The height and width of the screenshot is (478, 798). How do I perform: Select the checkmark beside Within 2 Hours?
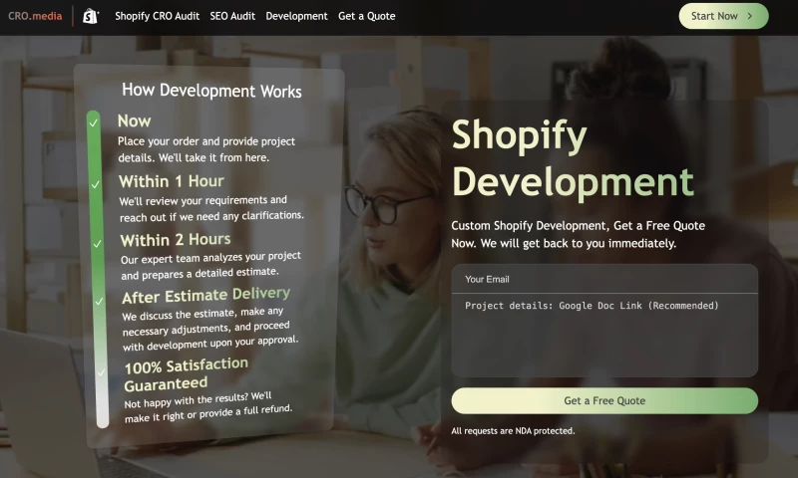coord(98,243)
